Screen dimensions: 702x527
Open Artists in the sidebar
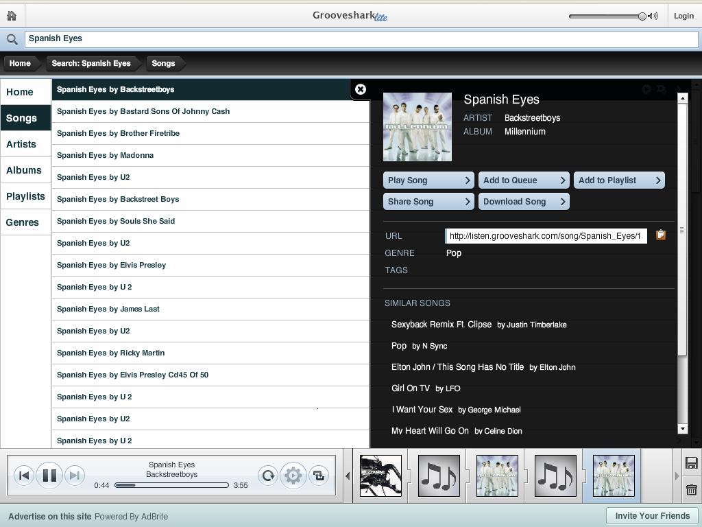pos(26,144)
